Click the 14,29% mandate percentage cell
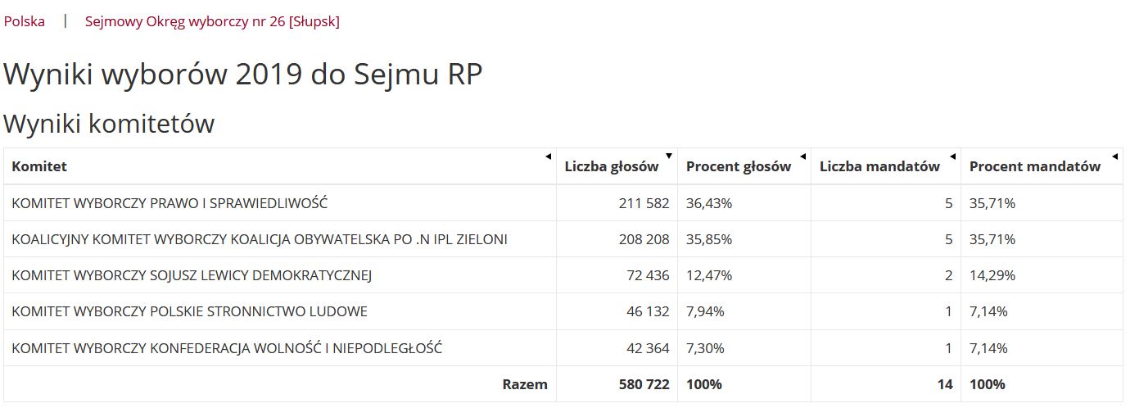Image resolution: width=1130 pixels, height=408 pixels. (992, 275)
